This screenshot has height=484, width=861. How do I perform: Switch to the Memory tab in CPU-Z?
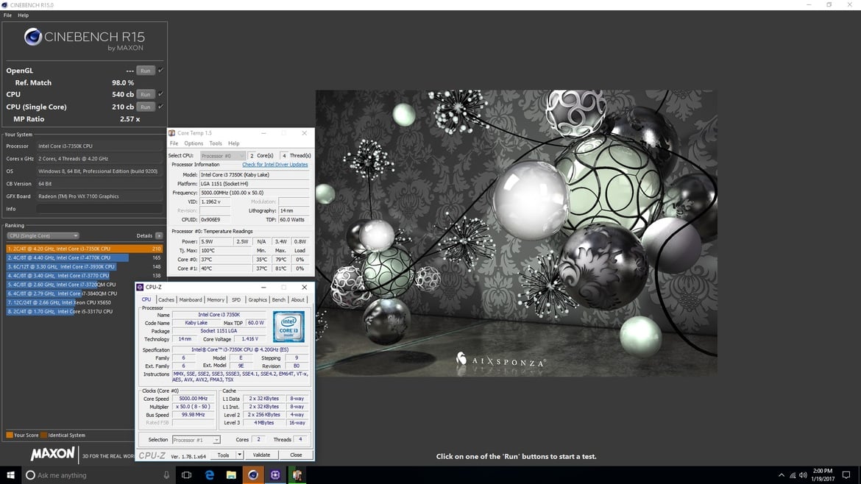(215, 300)
